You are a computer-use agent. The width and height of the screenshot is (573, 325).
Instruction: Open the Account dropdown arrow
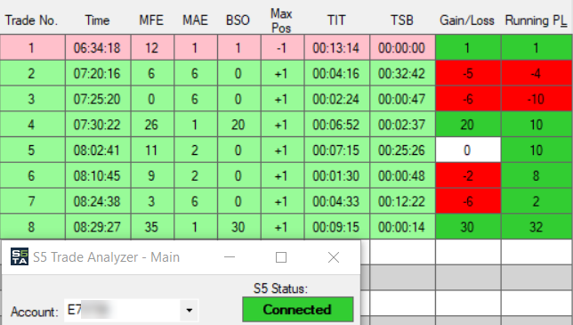click(189, 311)
